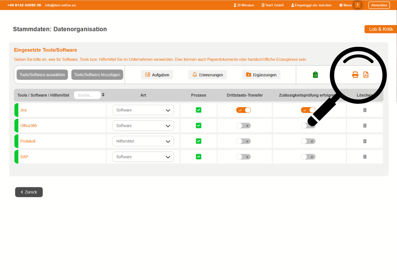The width and height of the screenshot is (397, 280).
Task: Open Erinnerungen via the bell icon
Action: (x=207, y=74)
